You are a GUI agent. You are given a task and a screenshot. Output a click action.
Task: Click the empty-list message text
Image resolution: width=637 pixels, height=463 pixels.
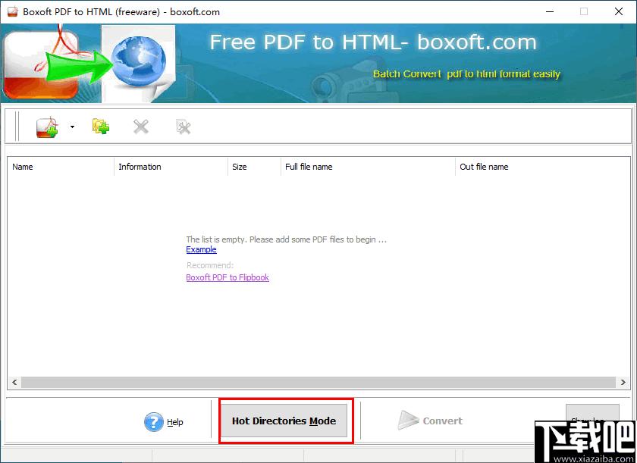[287, 239]
